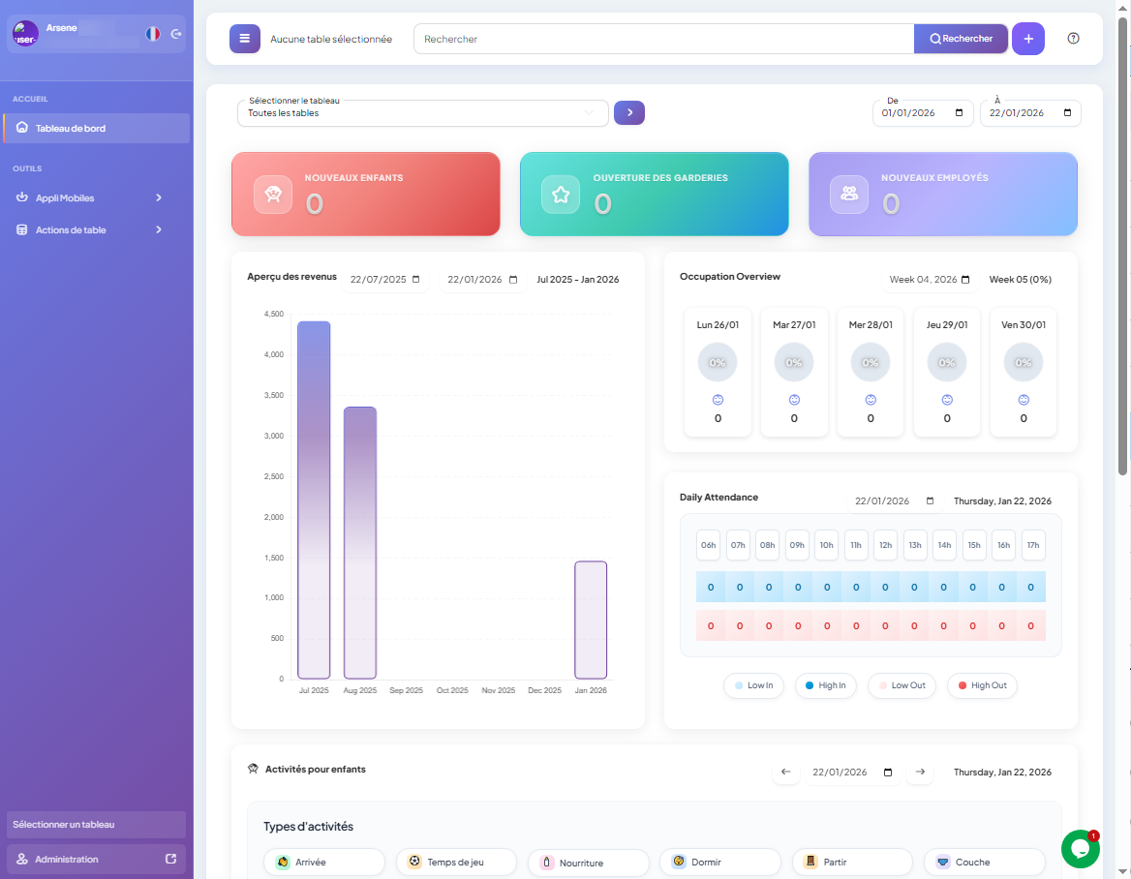Click the hamburger menu icon
The width and height of the screenshot is (1131, 879).
pyautogui.click(x=245, y=39)
